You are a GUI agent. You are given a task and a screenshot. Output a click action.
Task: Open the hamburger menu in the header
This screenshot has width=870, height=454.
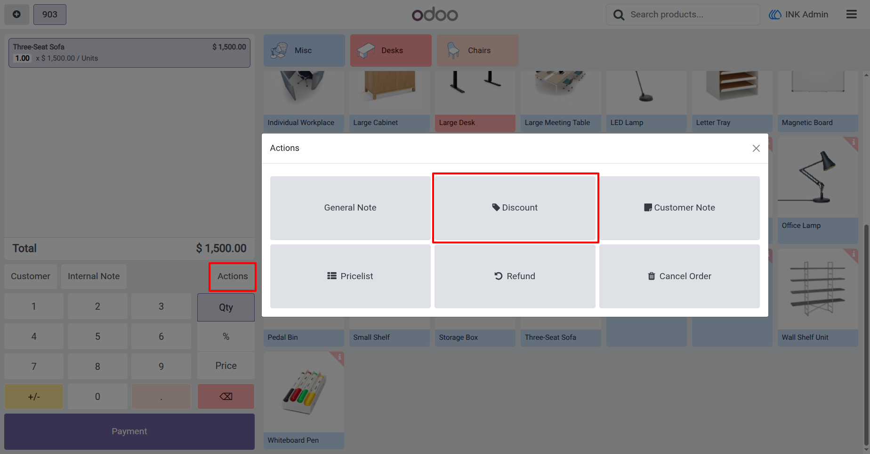(851, 15)
